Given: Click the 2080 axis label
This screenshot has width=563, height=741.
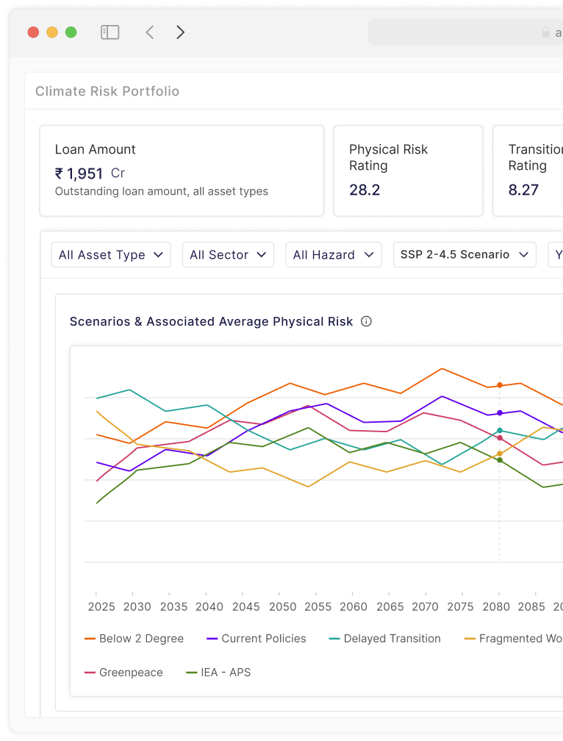Looking at the screenshot, I should pos(496,606).
